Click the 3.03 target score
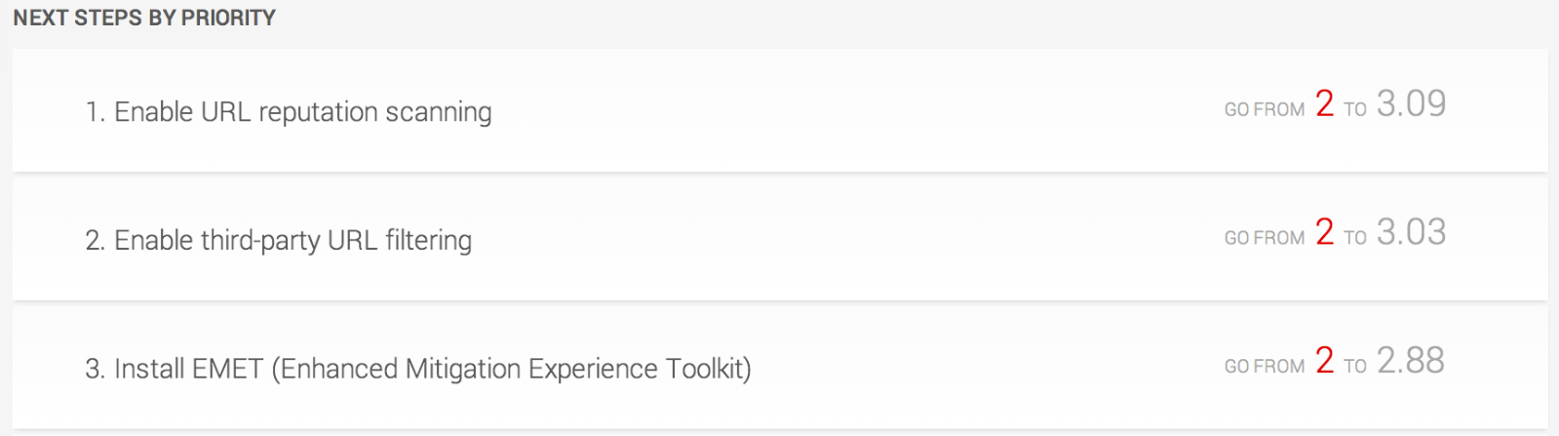Viewport: 1559px width, 436px height. pyautogui.click(x=1411, y=232)
